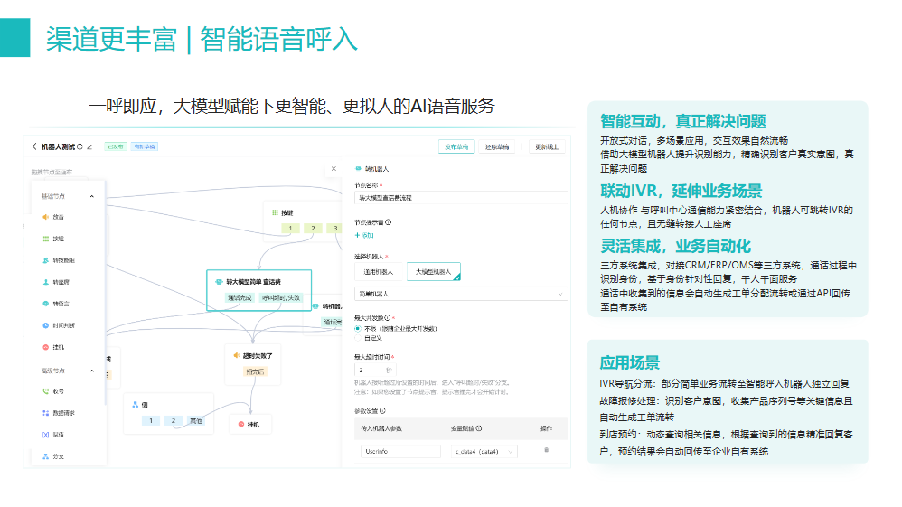The image size is (902, 507).
Task: Click the 应用场景 heading
Action: [629, 363]
